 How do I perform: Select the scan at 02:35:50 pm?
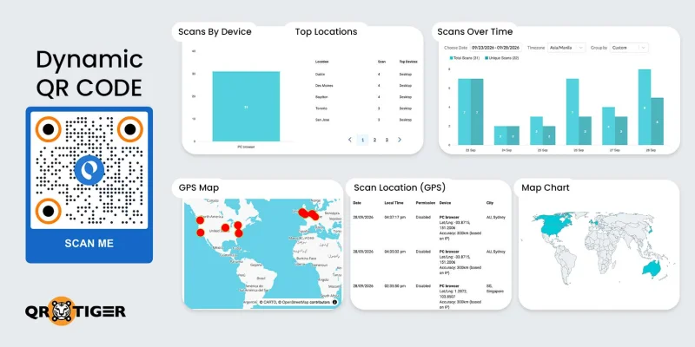429,295
